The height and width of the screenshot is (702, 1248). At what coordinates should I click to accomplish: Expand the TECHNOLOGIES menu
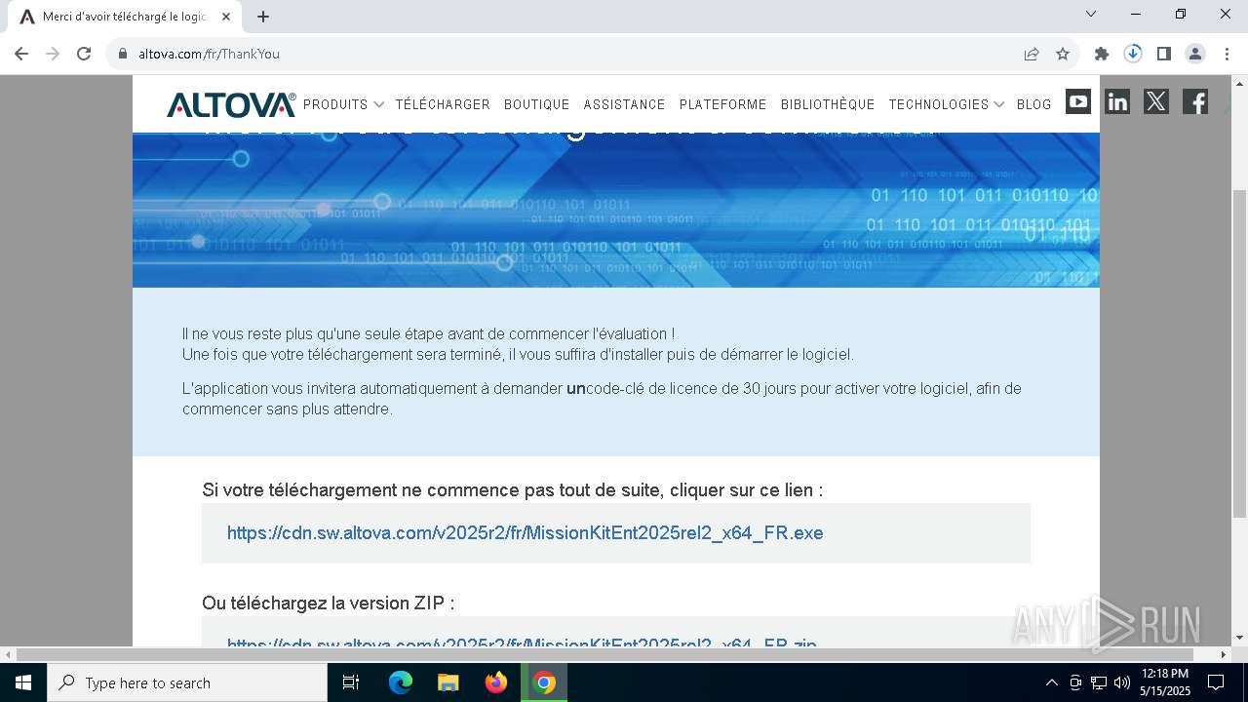pos(946,104)
